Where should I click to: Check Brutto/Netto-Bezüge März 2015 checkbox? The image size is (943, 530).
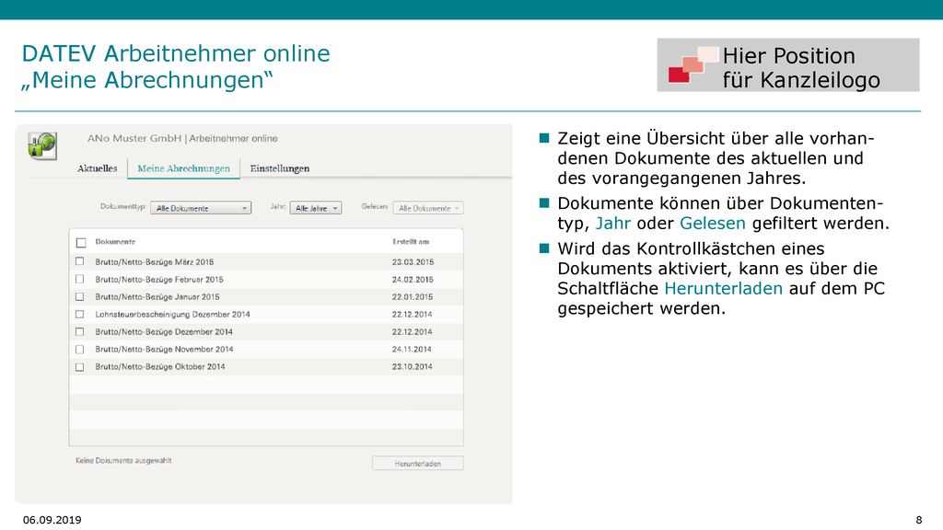coord(79,261)
